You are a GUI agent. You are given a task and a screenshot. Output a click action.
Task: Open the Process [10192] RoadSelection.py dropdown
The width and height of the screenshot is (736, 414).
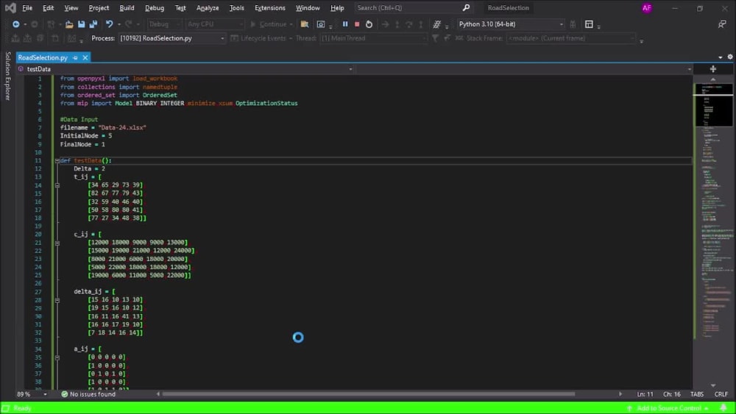[171, 38]
